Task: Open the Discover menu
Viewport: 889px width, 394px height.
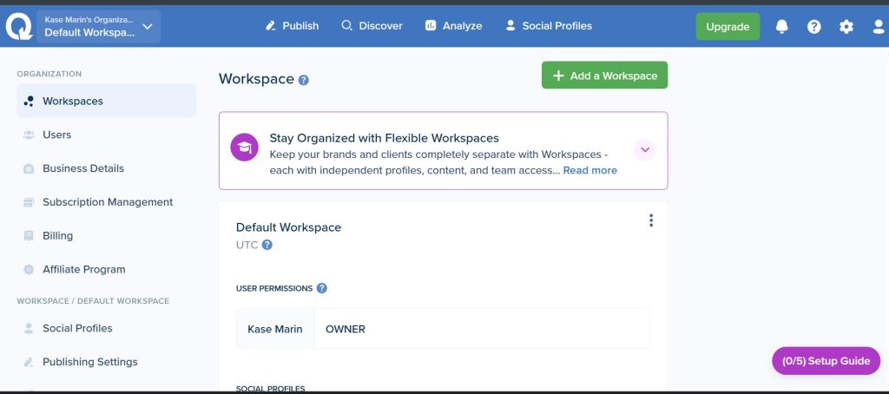Action: [372, 26]
